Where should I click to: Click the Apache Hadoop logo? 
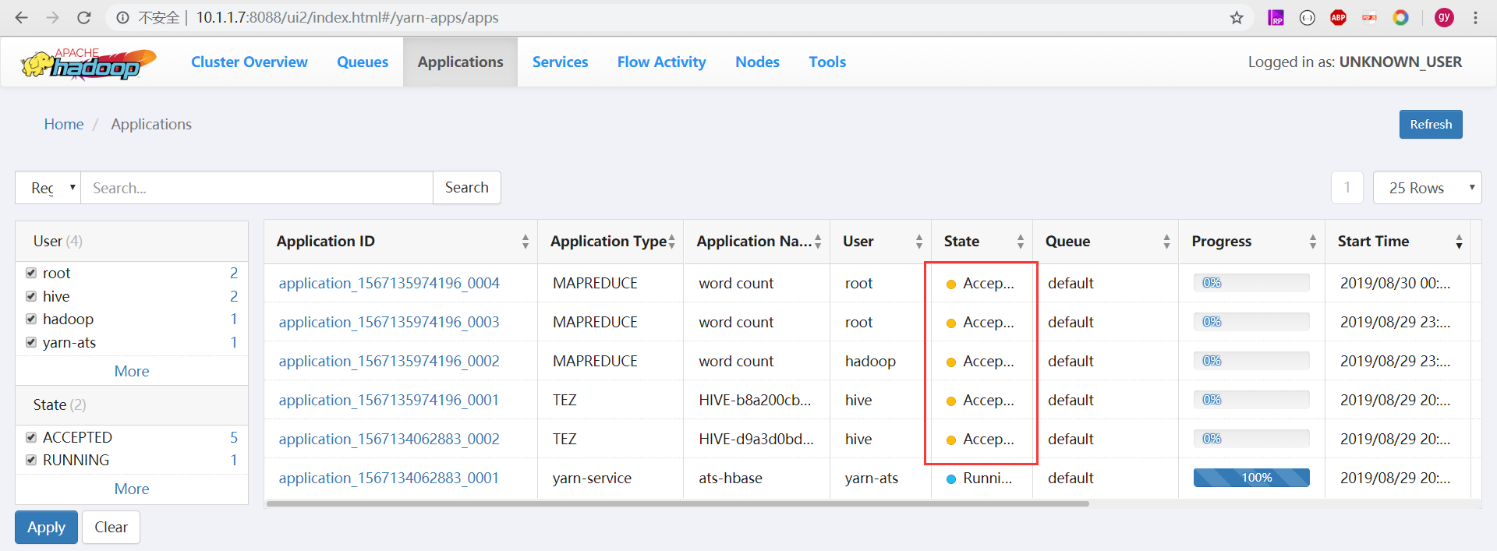pos(88,63)
